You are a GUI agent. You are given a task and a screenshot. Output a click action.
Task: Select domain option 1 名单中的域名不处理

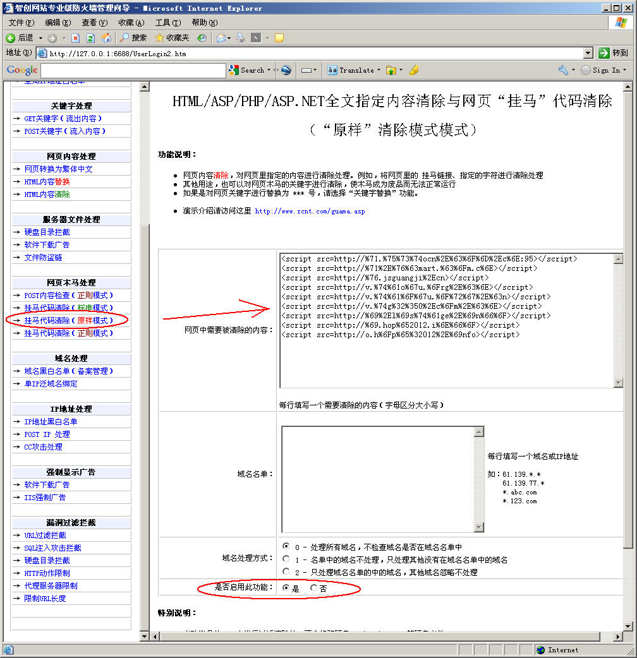(x=286, y=559)
